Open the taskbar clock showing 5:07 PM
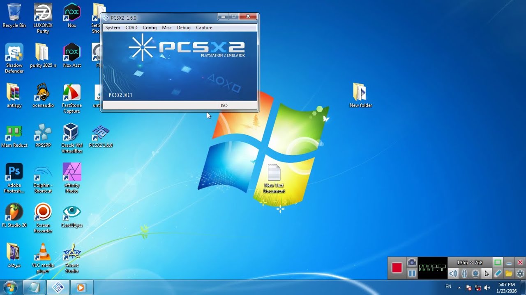The image size is (526, 295). pyautogui.click(x=506, y=288)
